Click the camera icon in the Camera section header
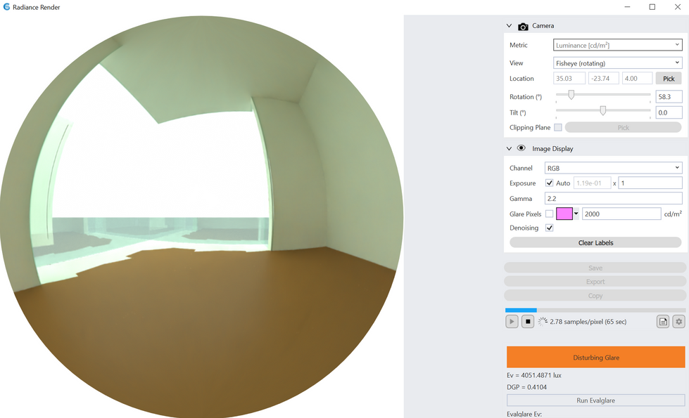 tap(522, 25)
